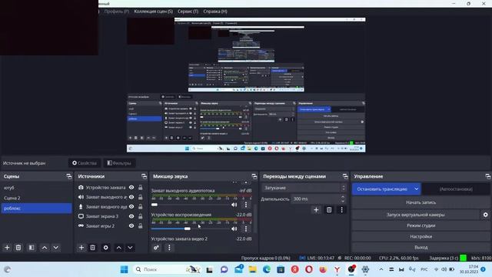Image resolution: width=492 pixels, height=277 pixels.
Task: Delete selected scene using the Scenes panel trash icon
Action: pos(18,248)
